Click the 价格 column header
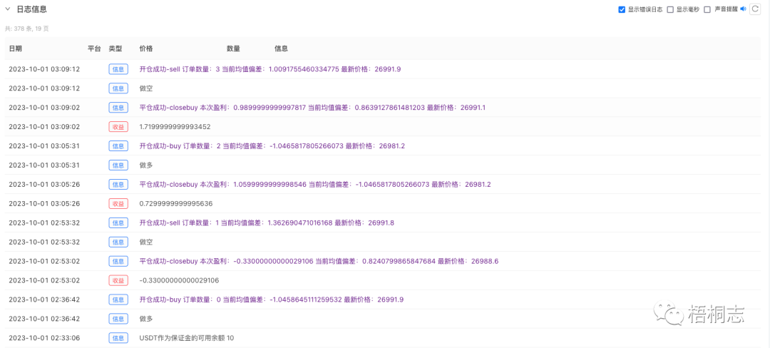The image size is (770, 348). [x=146, y=48]
